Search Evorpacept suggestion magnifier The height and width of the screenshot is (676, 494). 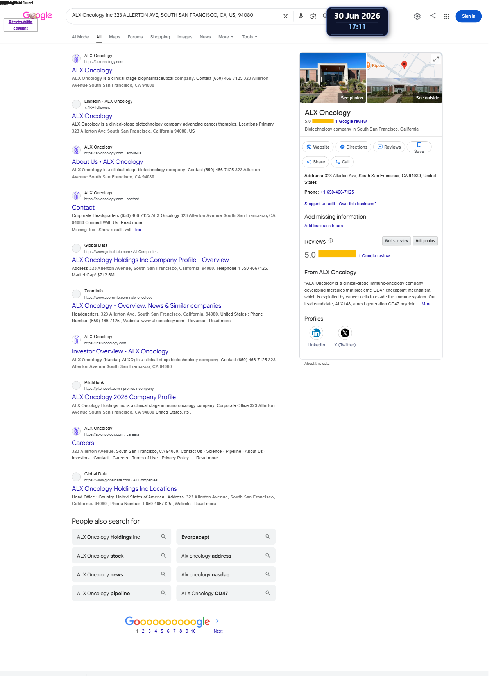click(x=268, y=537)
